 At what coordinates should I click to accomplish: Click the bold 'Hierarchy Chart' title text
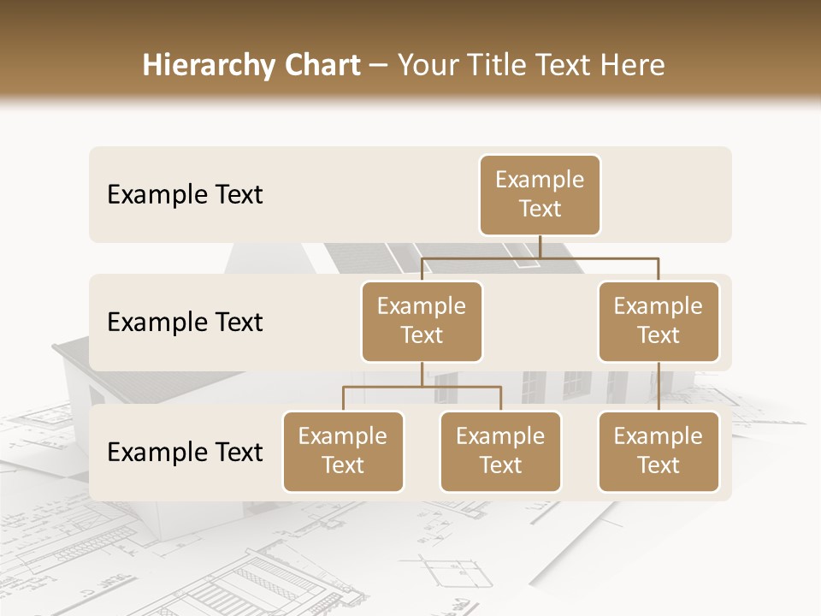click(x=251, y=65)
